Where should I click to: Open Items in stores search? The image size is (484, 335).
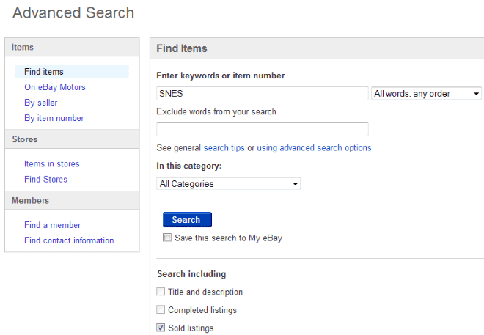coord(52,163)
